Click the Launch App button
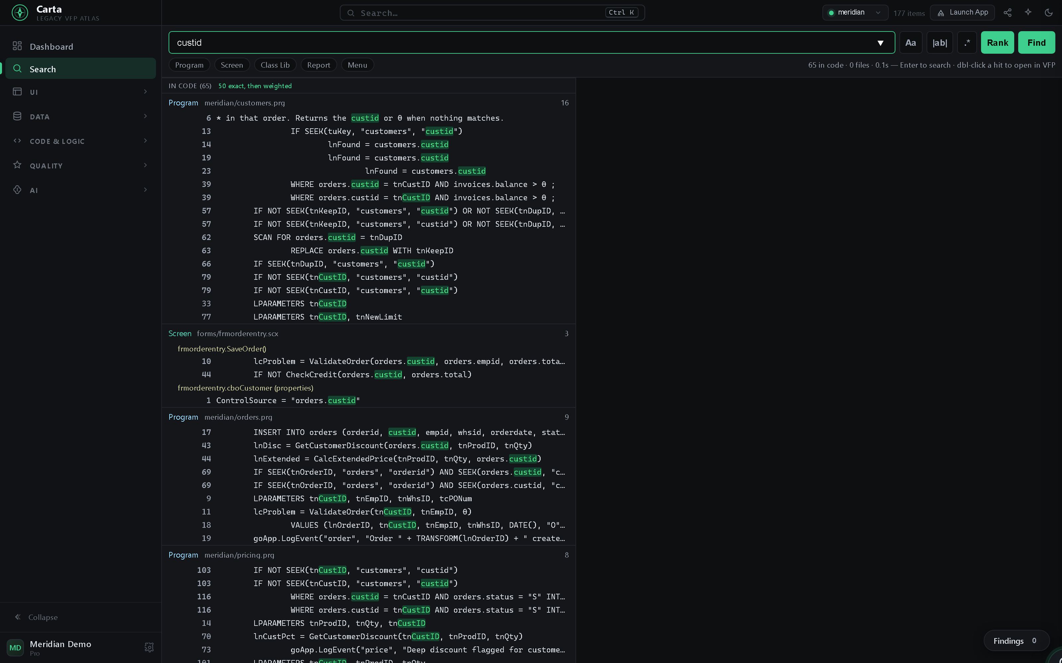This screenshot has width=1062, height=663. [x=962, y=13]
